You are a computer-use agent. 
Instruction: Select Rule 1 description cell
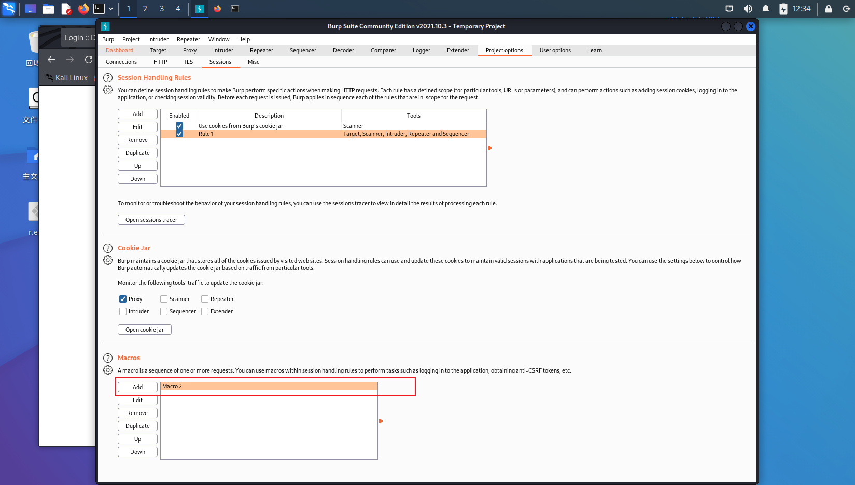coord(269,134)
